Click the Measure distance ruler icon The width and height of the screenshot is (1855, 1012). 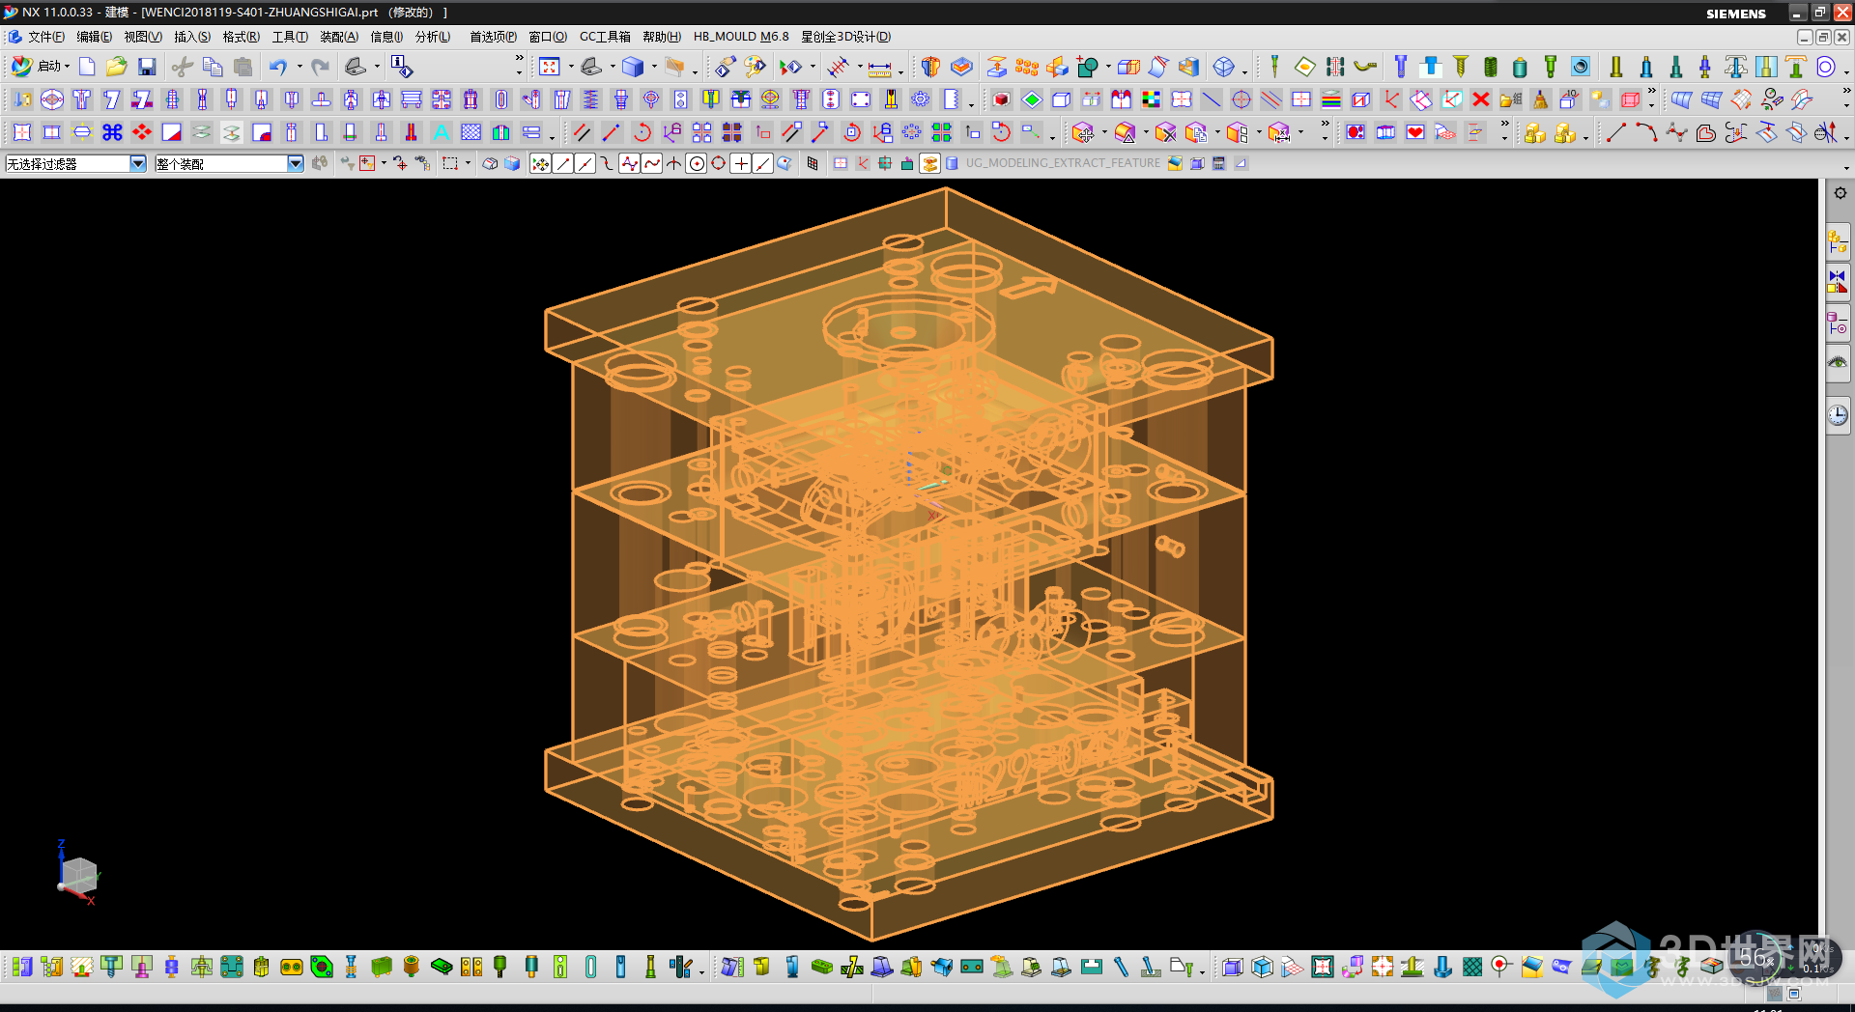click(879, 69)
